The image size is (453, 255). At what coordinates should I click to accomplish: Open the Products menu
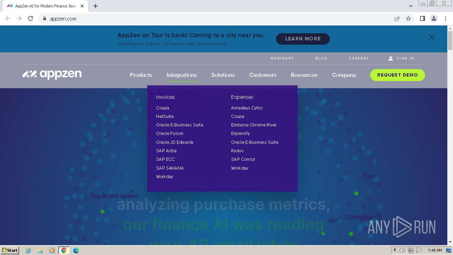(x=141, y=75)
